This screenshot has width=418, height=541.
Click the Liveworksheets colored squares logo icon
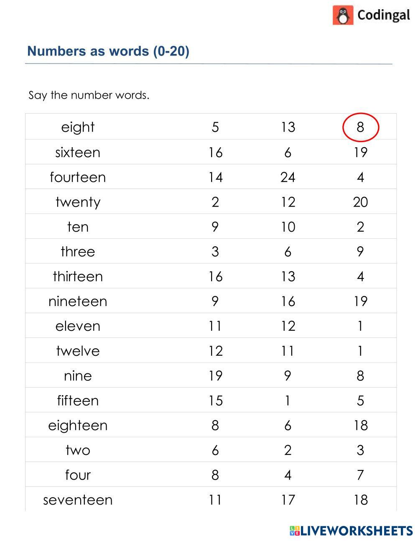click(x=294, y=531)
